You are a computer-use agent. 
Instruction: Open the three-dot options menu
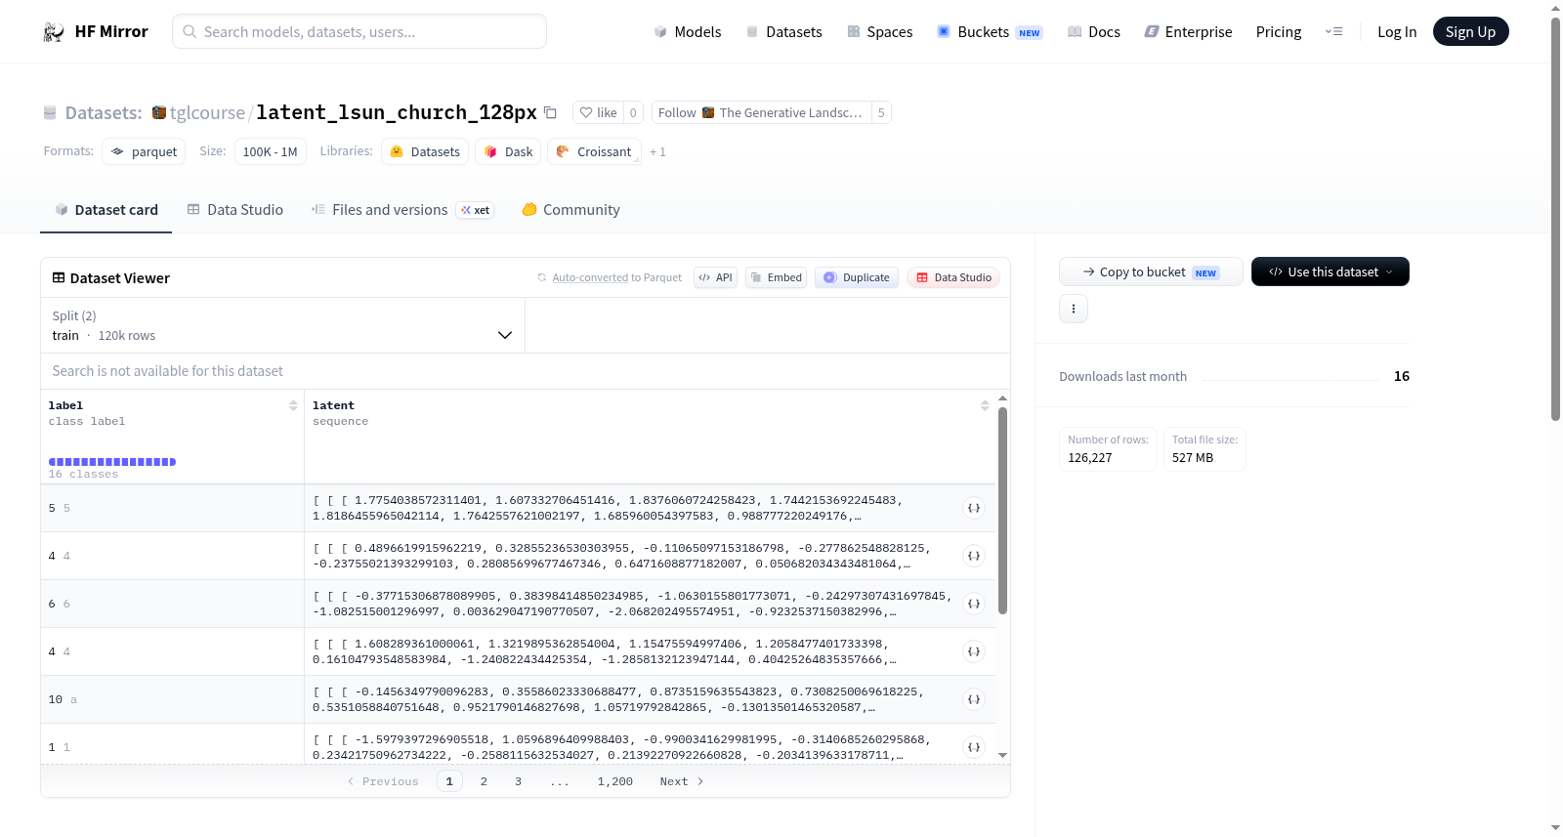pos(1074,309)
